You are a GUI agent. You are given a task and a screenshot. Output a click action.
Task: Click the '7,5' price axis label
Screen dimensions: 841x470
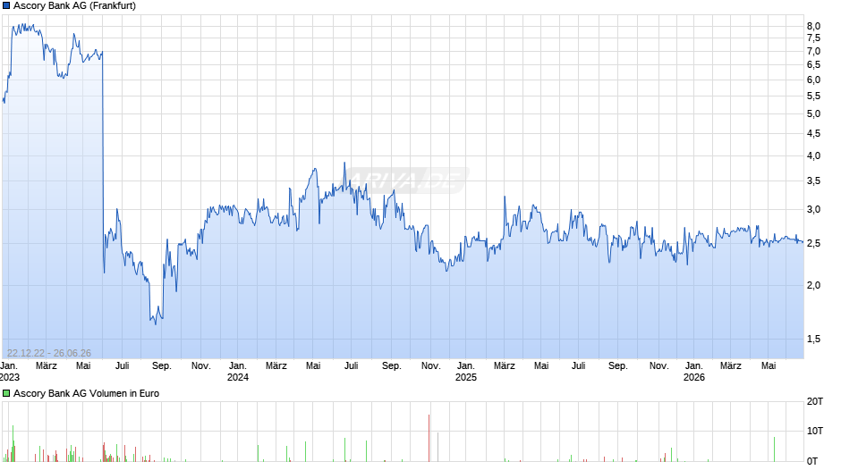coord(813,38)
